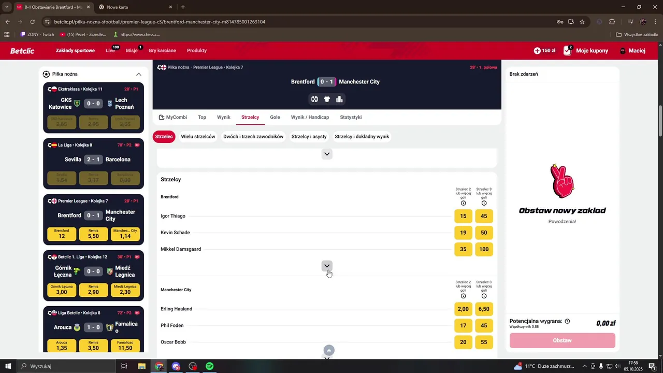
Task: Open Gry karciane in the header
Action: [162, 51]
